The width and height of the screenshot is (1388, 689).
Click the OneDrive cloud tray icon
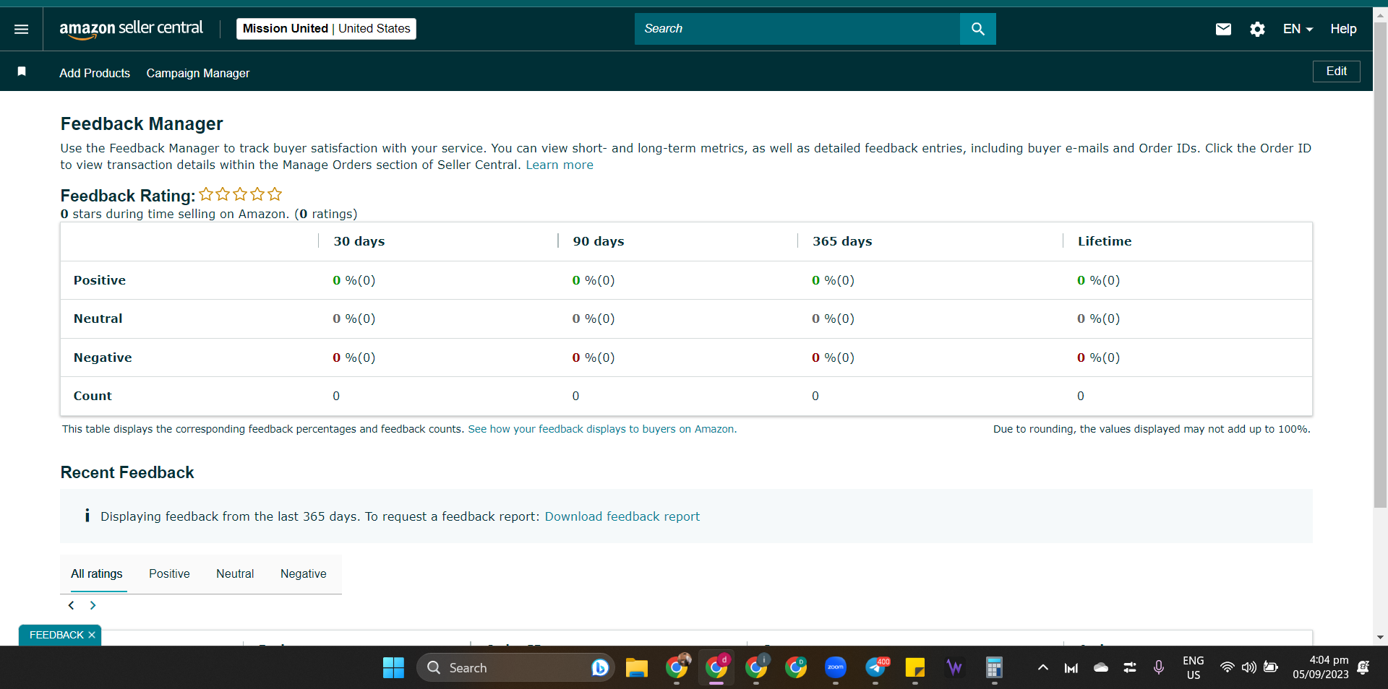coord(1101,668)
